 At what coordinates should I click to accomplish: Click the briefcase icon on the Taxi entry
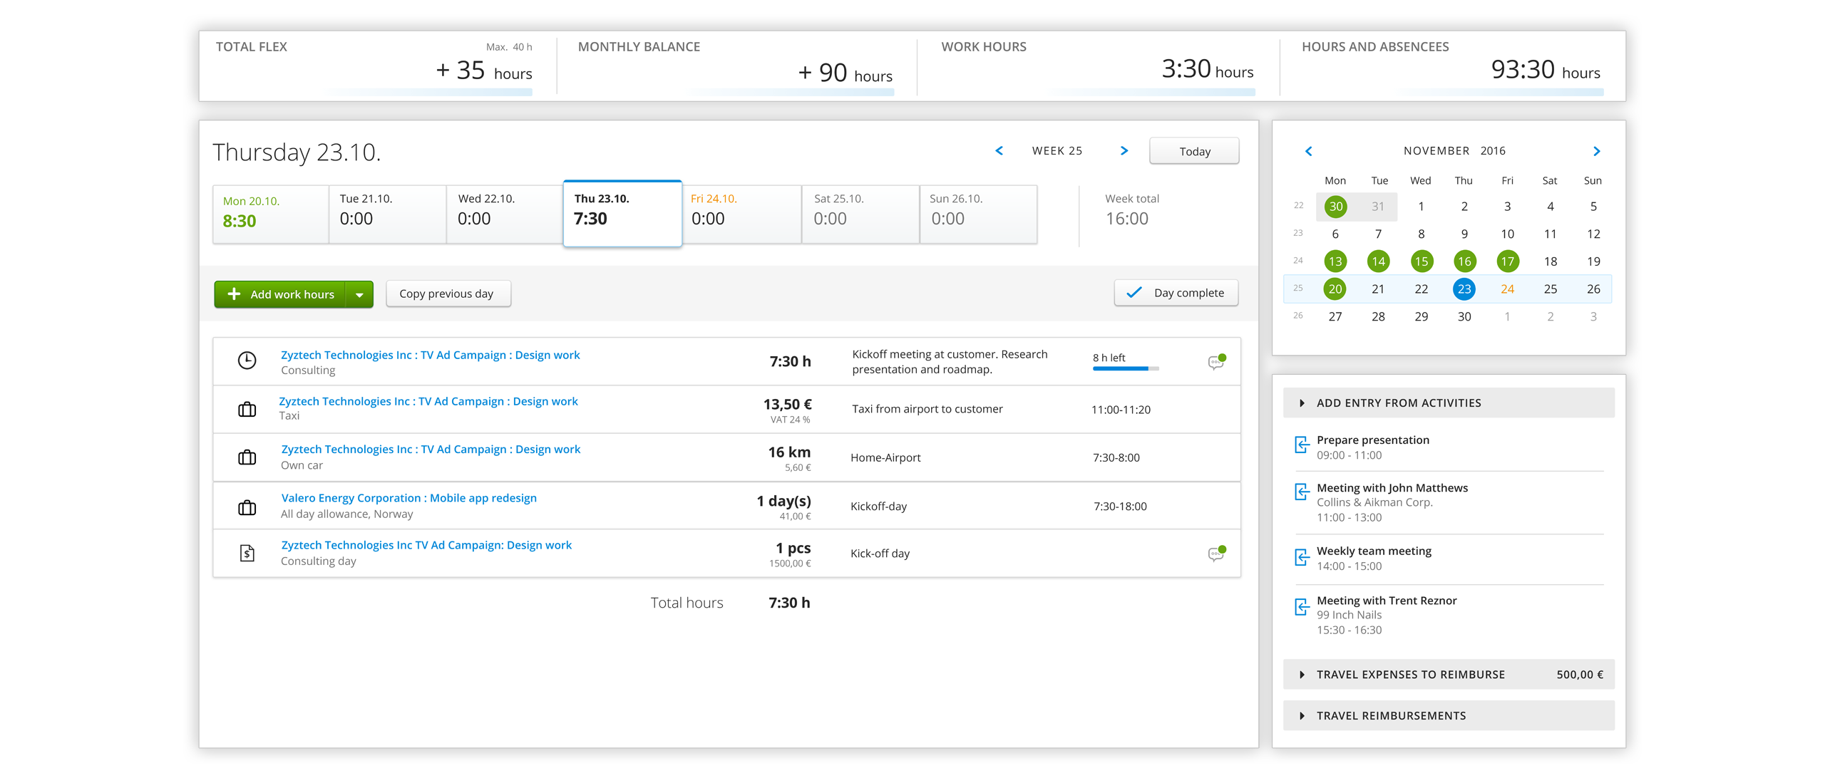coord(247,409)
